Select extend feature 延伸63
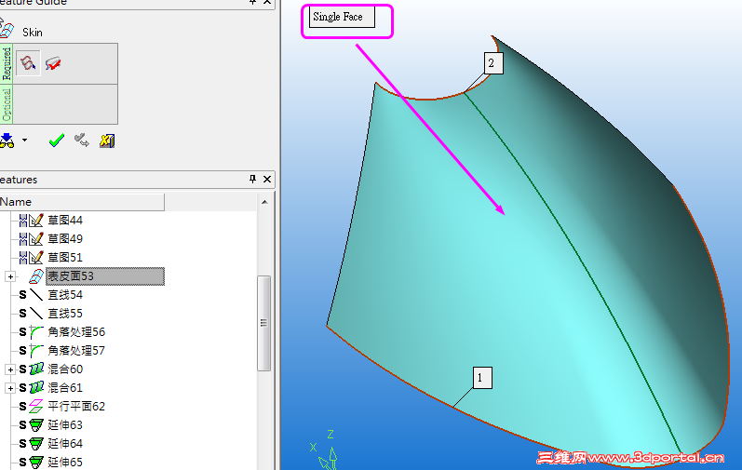The image size is (742, 470). click(65, 425)
